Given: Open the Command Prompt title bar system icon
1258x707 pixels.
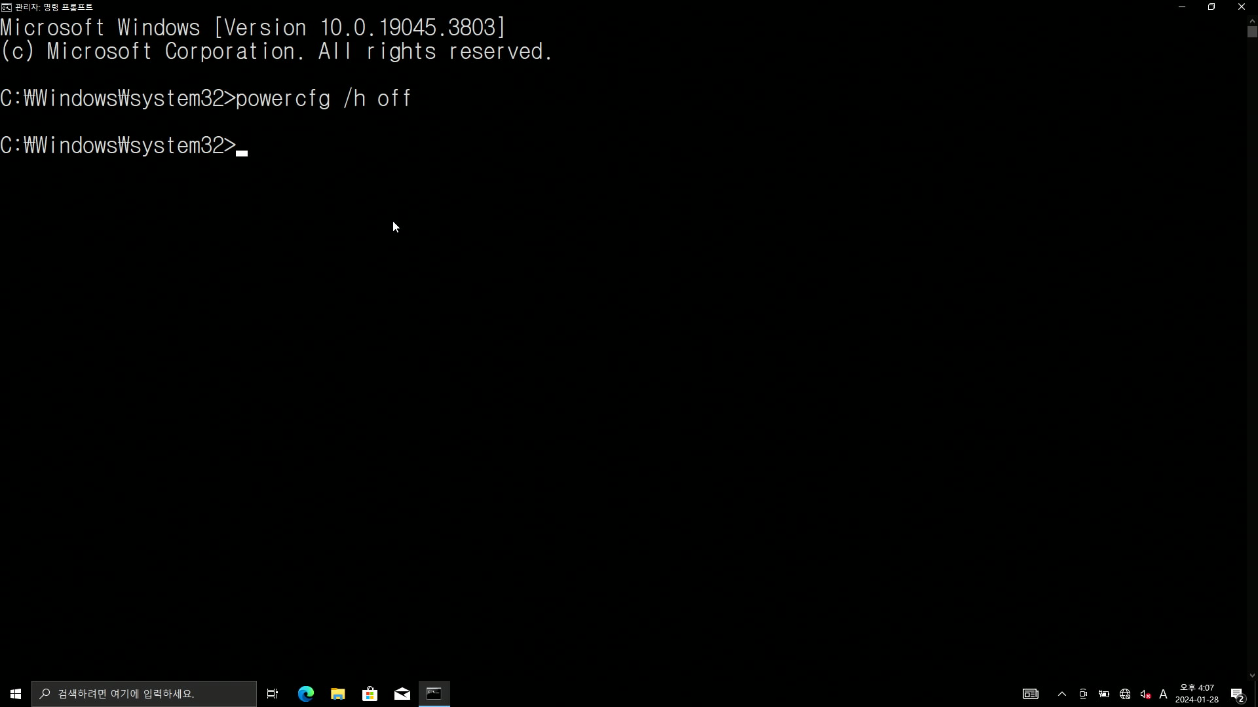Looking at the screenshot, I should (7, 7).
